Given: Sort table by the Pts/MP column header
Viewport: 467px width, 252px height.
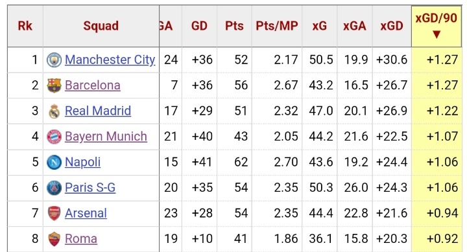Looking at the screenshot, I should (277, 26).
